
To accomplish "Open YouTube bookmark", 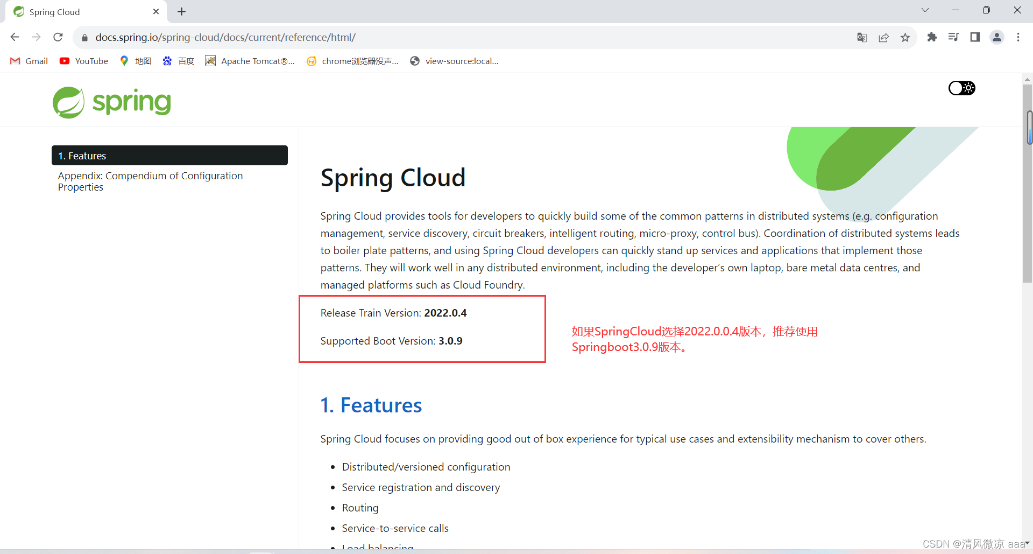I will coord(84,61).
